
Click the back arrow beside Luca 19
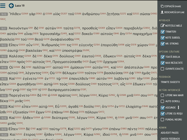click(11, 5)
